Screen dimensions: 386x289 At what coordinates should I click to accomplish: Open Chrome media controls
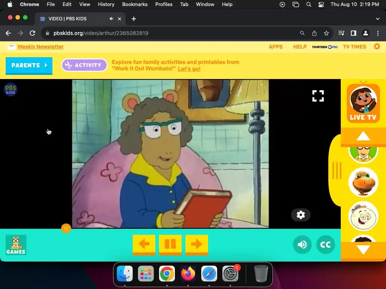pos(341,33)
